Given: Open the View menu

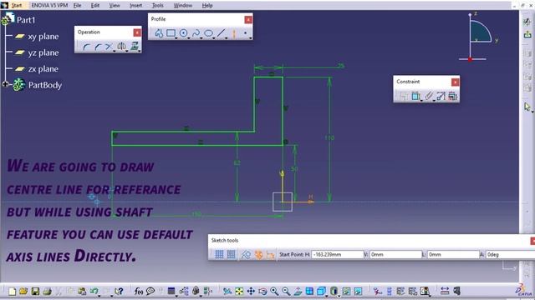Looking at the screenshot, I should 115,6.
